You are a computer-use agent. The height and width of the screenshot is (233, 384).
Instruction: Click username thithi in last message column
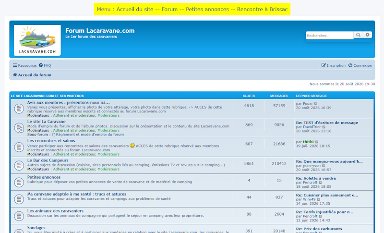308,142
